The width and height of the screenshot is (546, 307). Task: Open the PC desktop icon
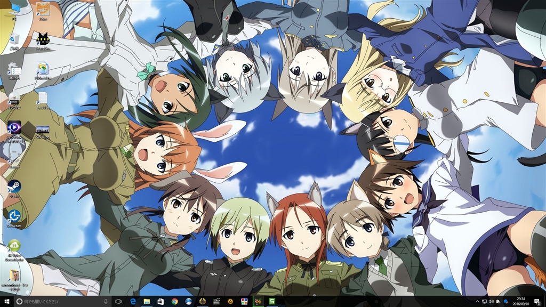(x=14, y=11)
